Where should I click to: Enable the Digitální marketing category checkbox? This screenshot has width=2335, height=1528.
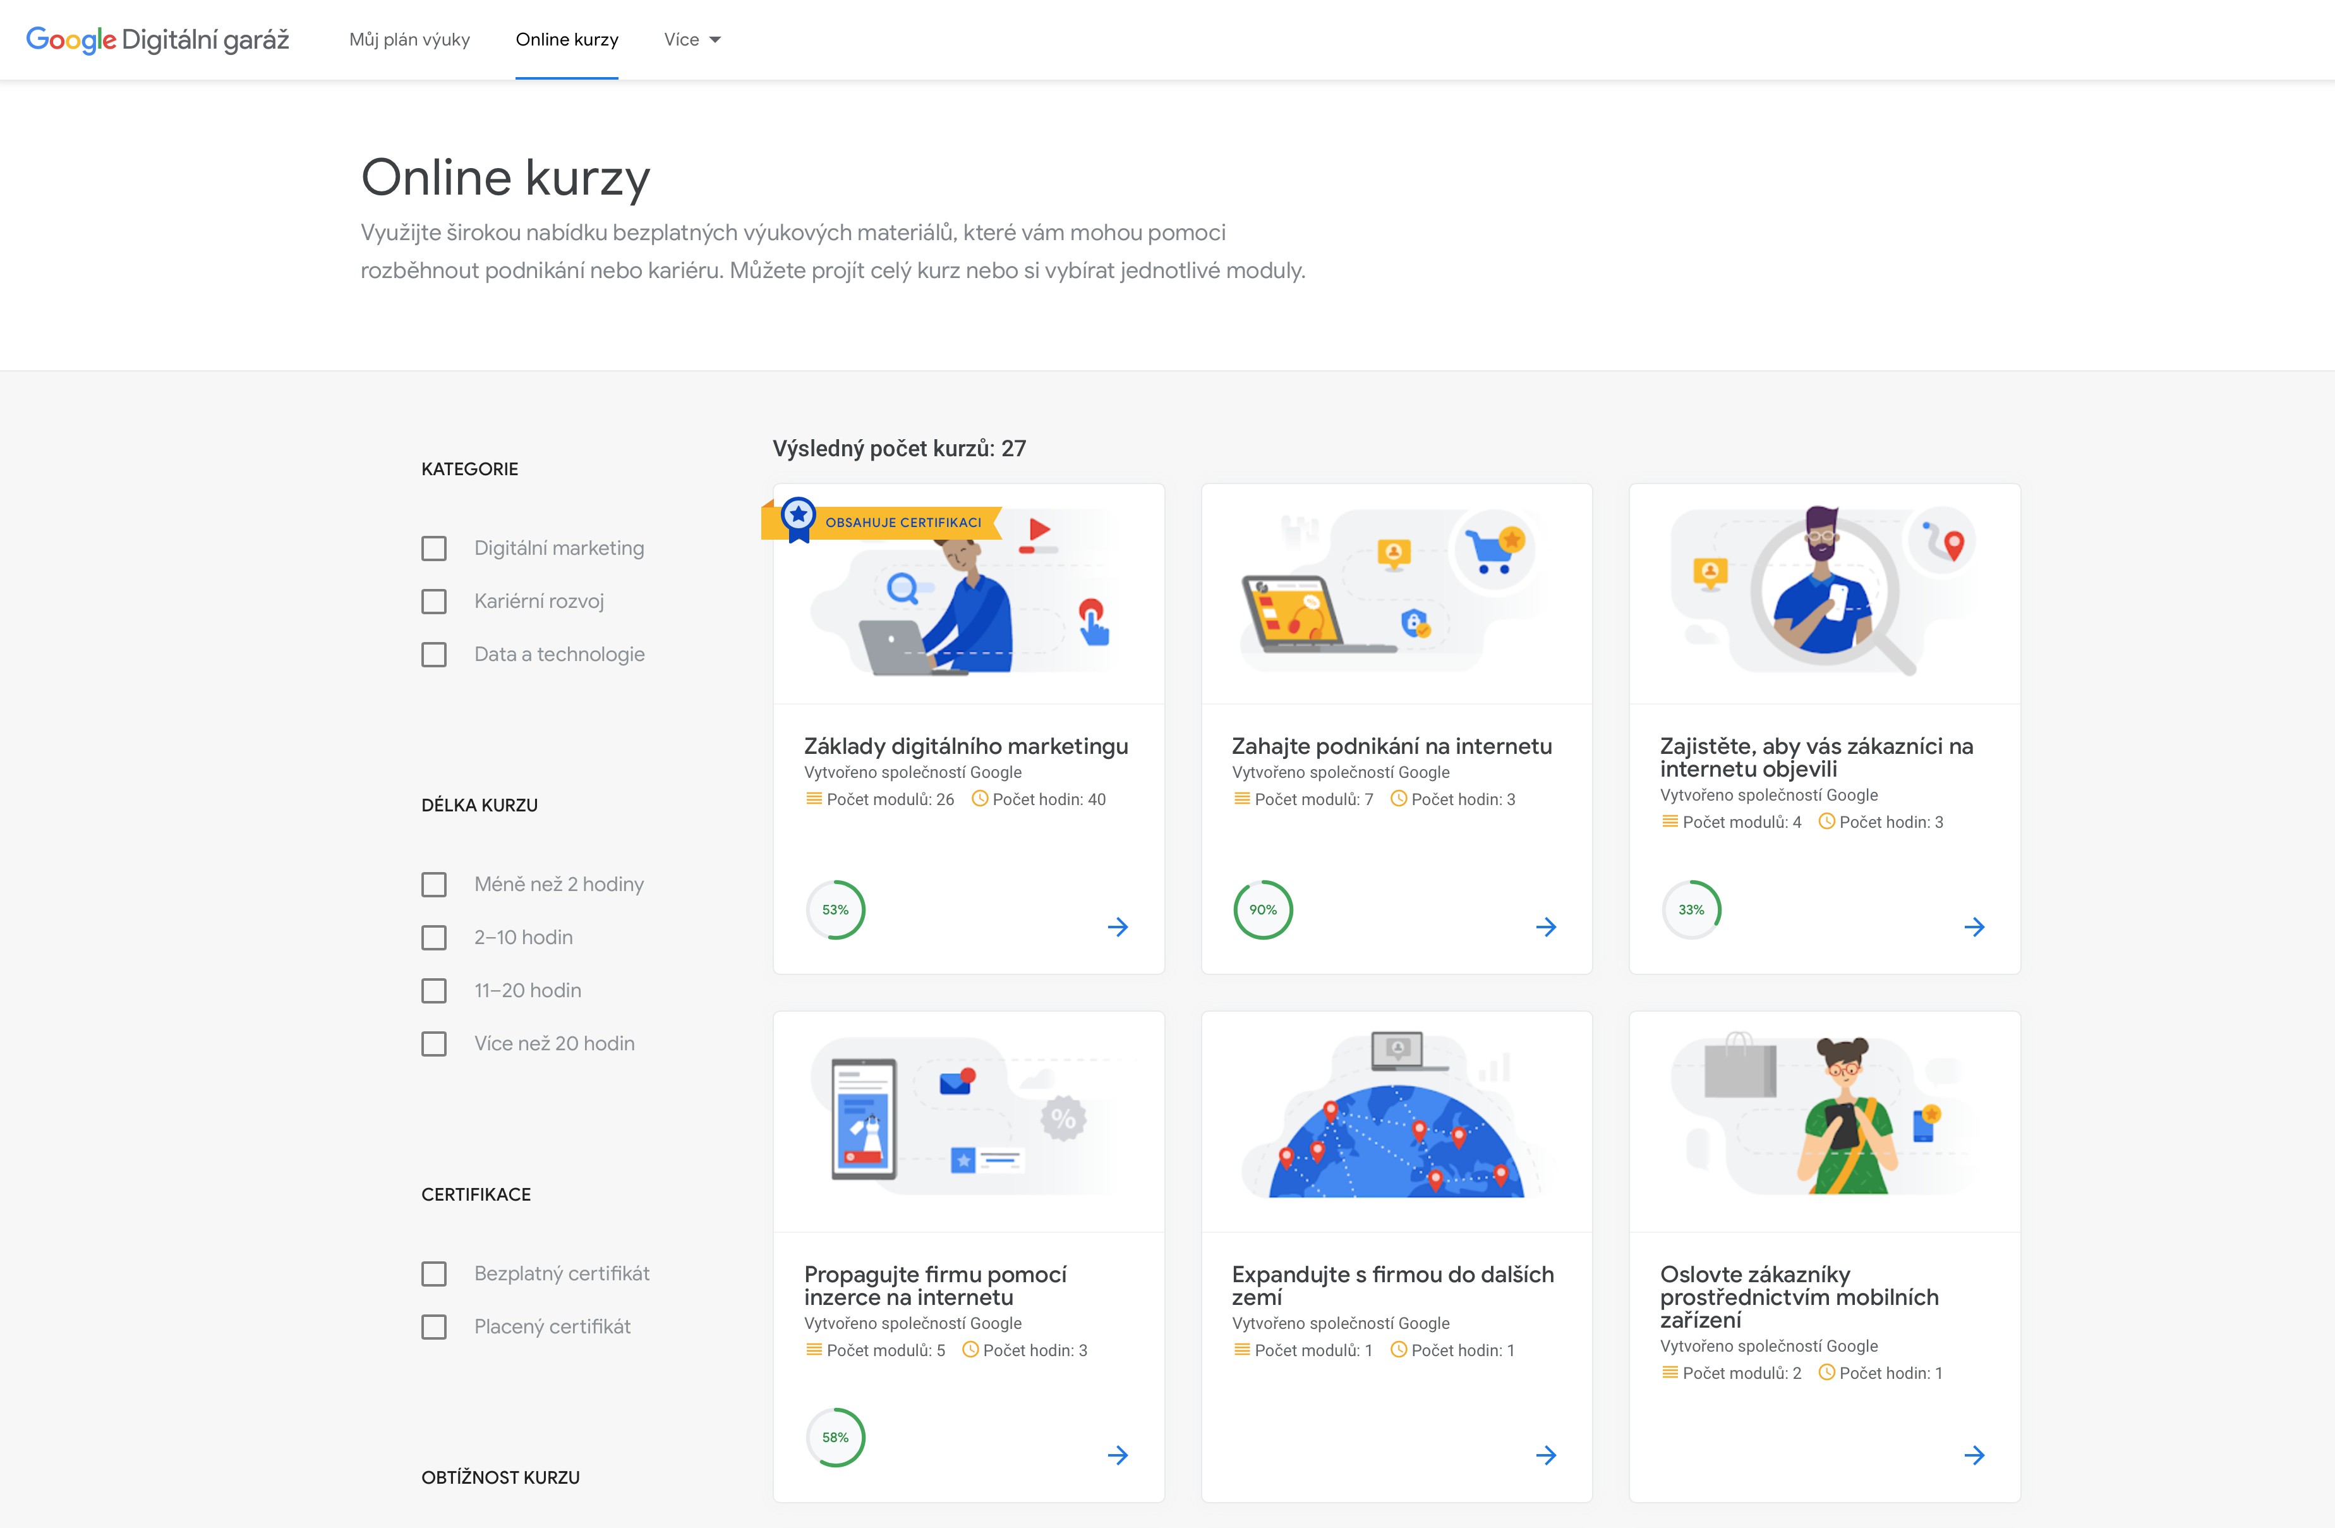(x=433, y=548)
